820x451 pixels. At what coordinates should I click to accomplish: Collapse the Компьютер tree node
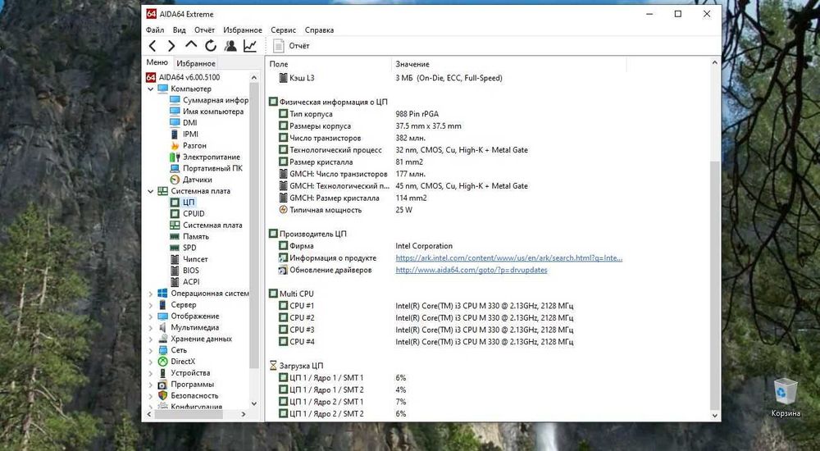[151, 89]
